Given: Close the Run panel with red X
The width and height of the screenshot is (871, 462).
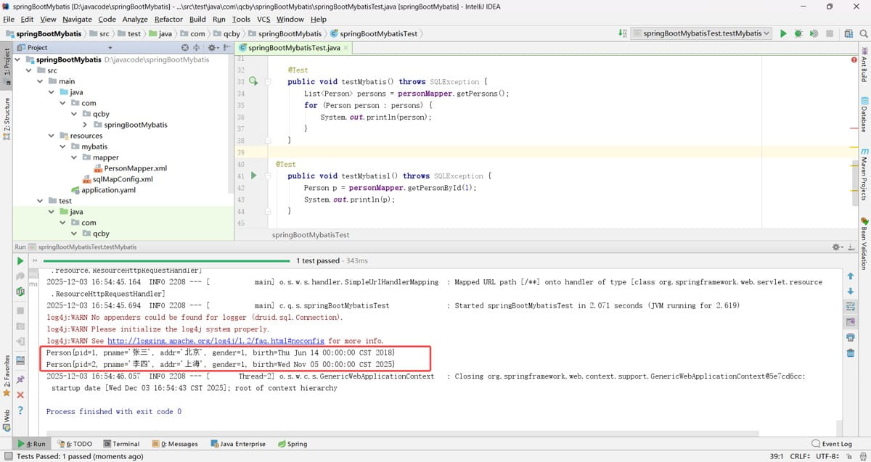Looking at the screenshot, I should 20,395.
